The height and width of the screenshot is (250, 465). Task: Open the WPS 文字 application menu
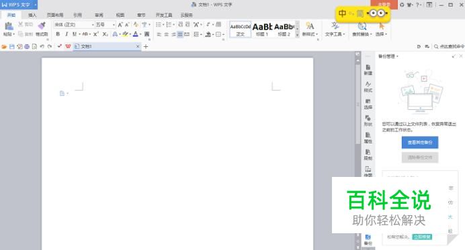coord(19,5)
